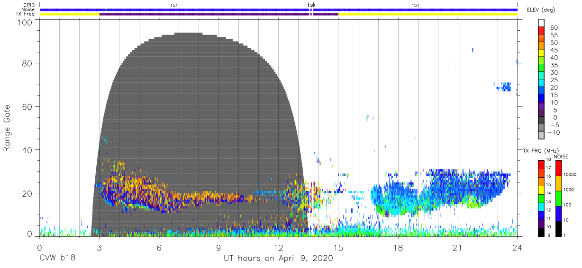Click the 'Range Gate' y-axis title

(x=7, y=129)
